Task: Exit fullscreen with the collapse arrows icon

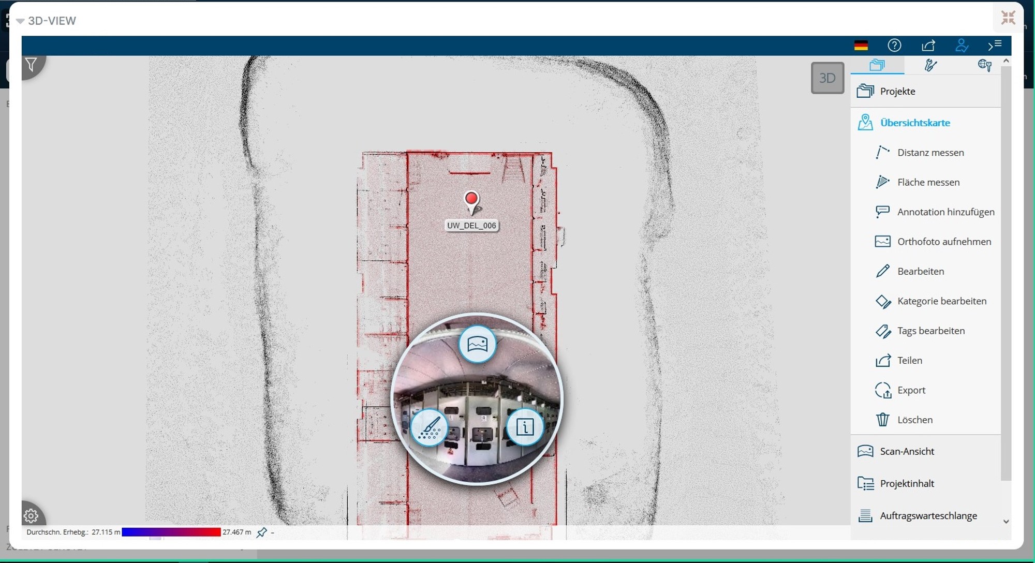Action: coord(1008,18)
